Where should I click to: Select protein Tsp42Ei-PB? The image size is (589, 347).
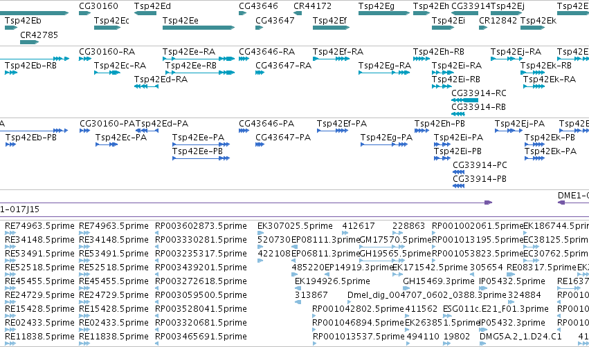point(458,151)
